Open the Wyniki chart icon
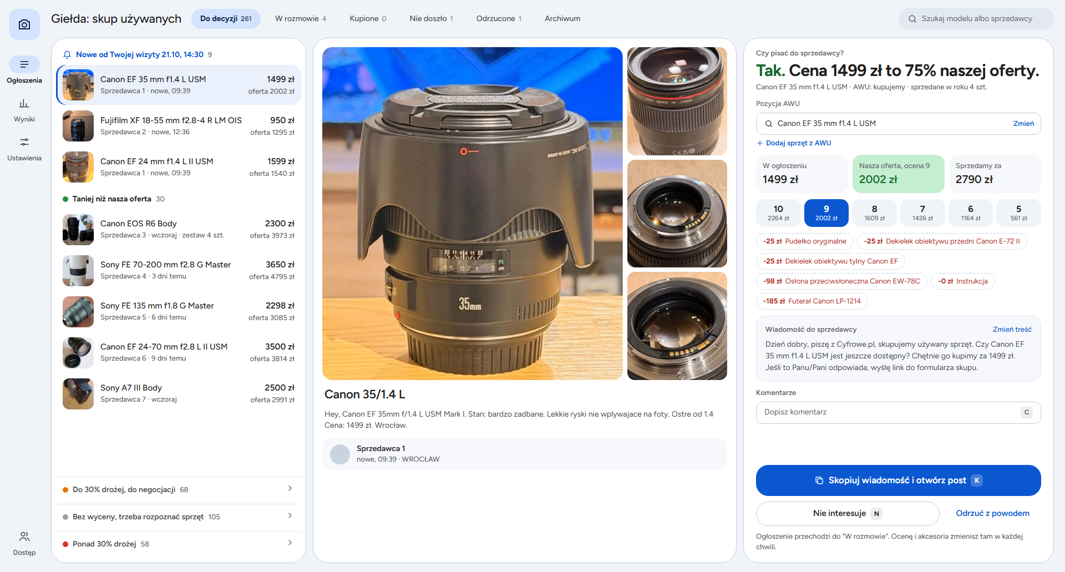 (24, 104)
